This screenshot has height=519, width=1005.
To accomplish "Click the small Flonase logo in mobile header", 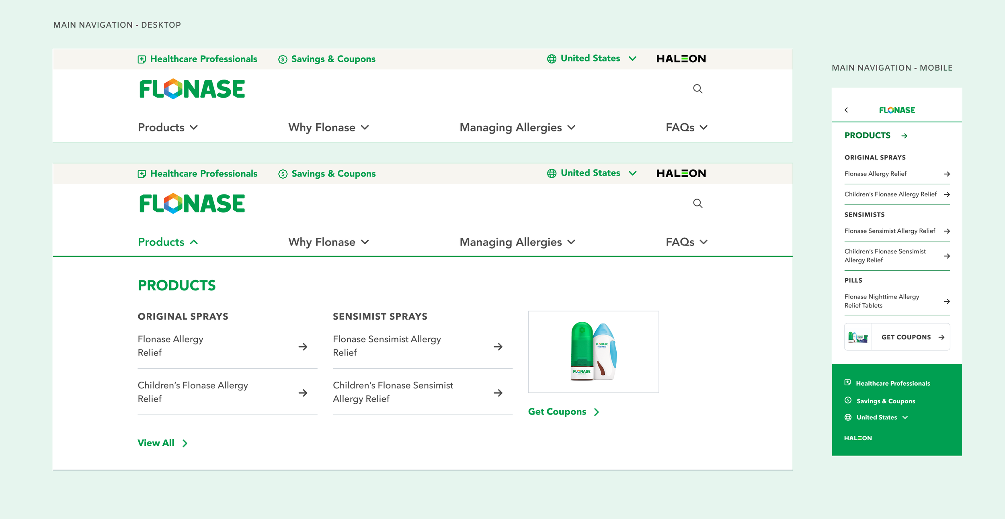I will coord(897,110).
